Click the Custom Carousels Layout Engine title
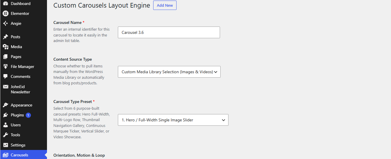 (x=102, y=5)
